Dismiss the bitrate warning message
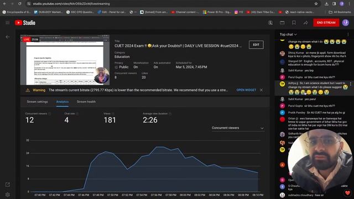The width and height of the screenshot is (354, 199). coord(261,90)
